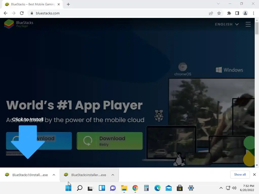
Task: Reload the bluestacks.com page
Action: pyautogui.click(x=22, y=13)
